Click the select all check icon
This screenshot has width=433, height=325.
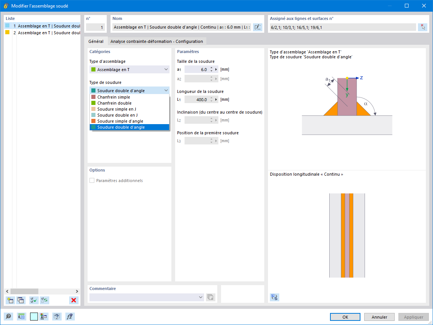tap(34, 300)
